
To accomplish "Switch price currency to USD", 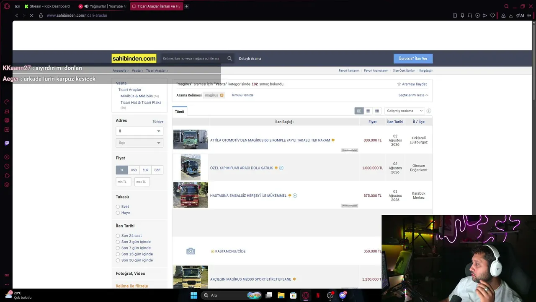I will (134, 170).
